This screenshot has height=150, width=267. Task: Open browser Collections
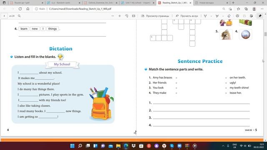pyautogui.click(x=246, y=9)
